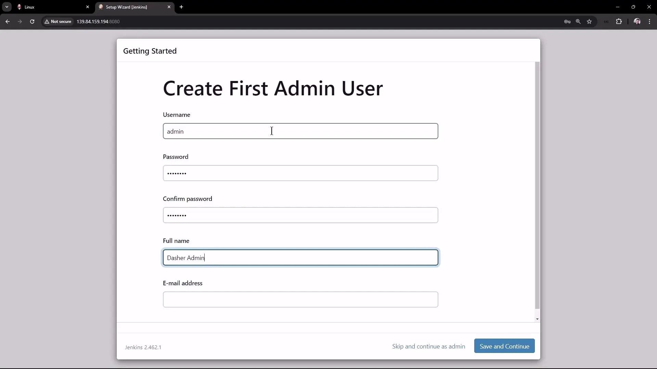Image resolution: width=657 pixels, height=369 pixels.
Task: Click the E-mail address input field
Action: pyautogui.click(x=300, y=300)
